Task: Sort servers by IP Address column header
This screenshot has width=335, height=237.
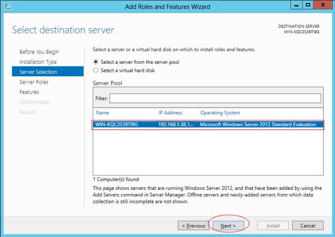Action: tap(170, 113)
